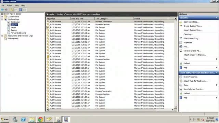Screen dimensions: 219x123
Task: Click Refresh in Security actions section
Action: click(x=187, y=63)
